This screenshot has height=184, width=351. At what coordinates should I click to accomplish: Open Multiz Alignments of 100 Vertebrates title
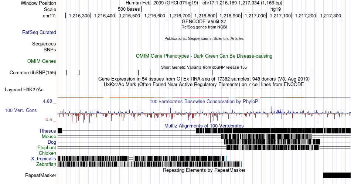204,126
